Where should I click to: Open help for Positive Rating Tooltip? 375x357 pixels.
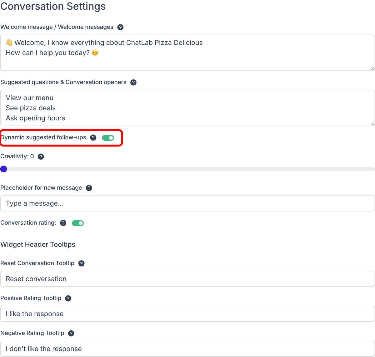click(x=68, y=298)
